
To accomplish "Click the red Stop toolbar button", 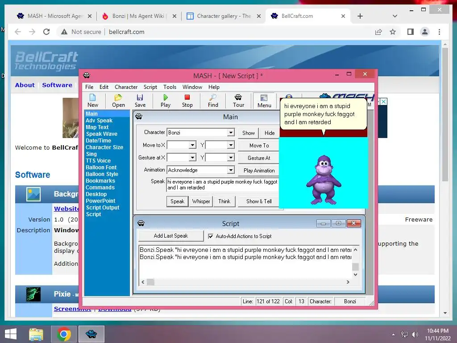I will pos(187,100).
